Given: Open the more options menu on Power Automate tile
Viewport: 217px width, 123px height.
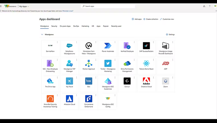Looking at the screenshot, I should tap(115, 42).
